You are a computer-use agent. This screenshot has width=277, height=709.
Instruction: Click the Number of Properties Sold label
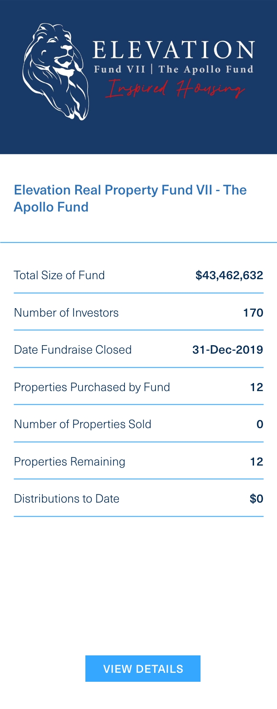tap(82, 424)
